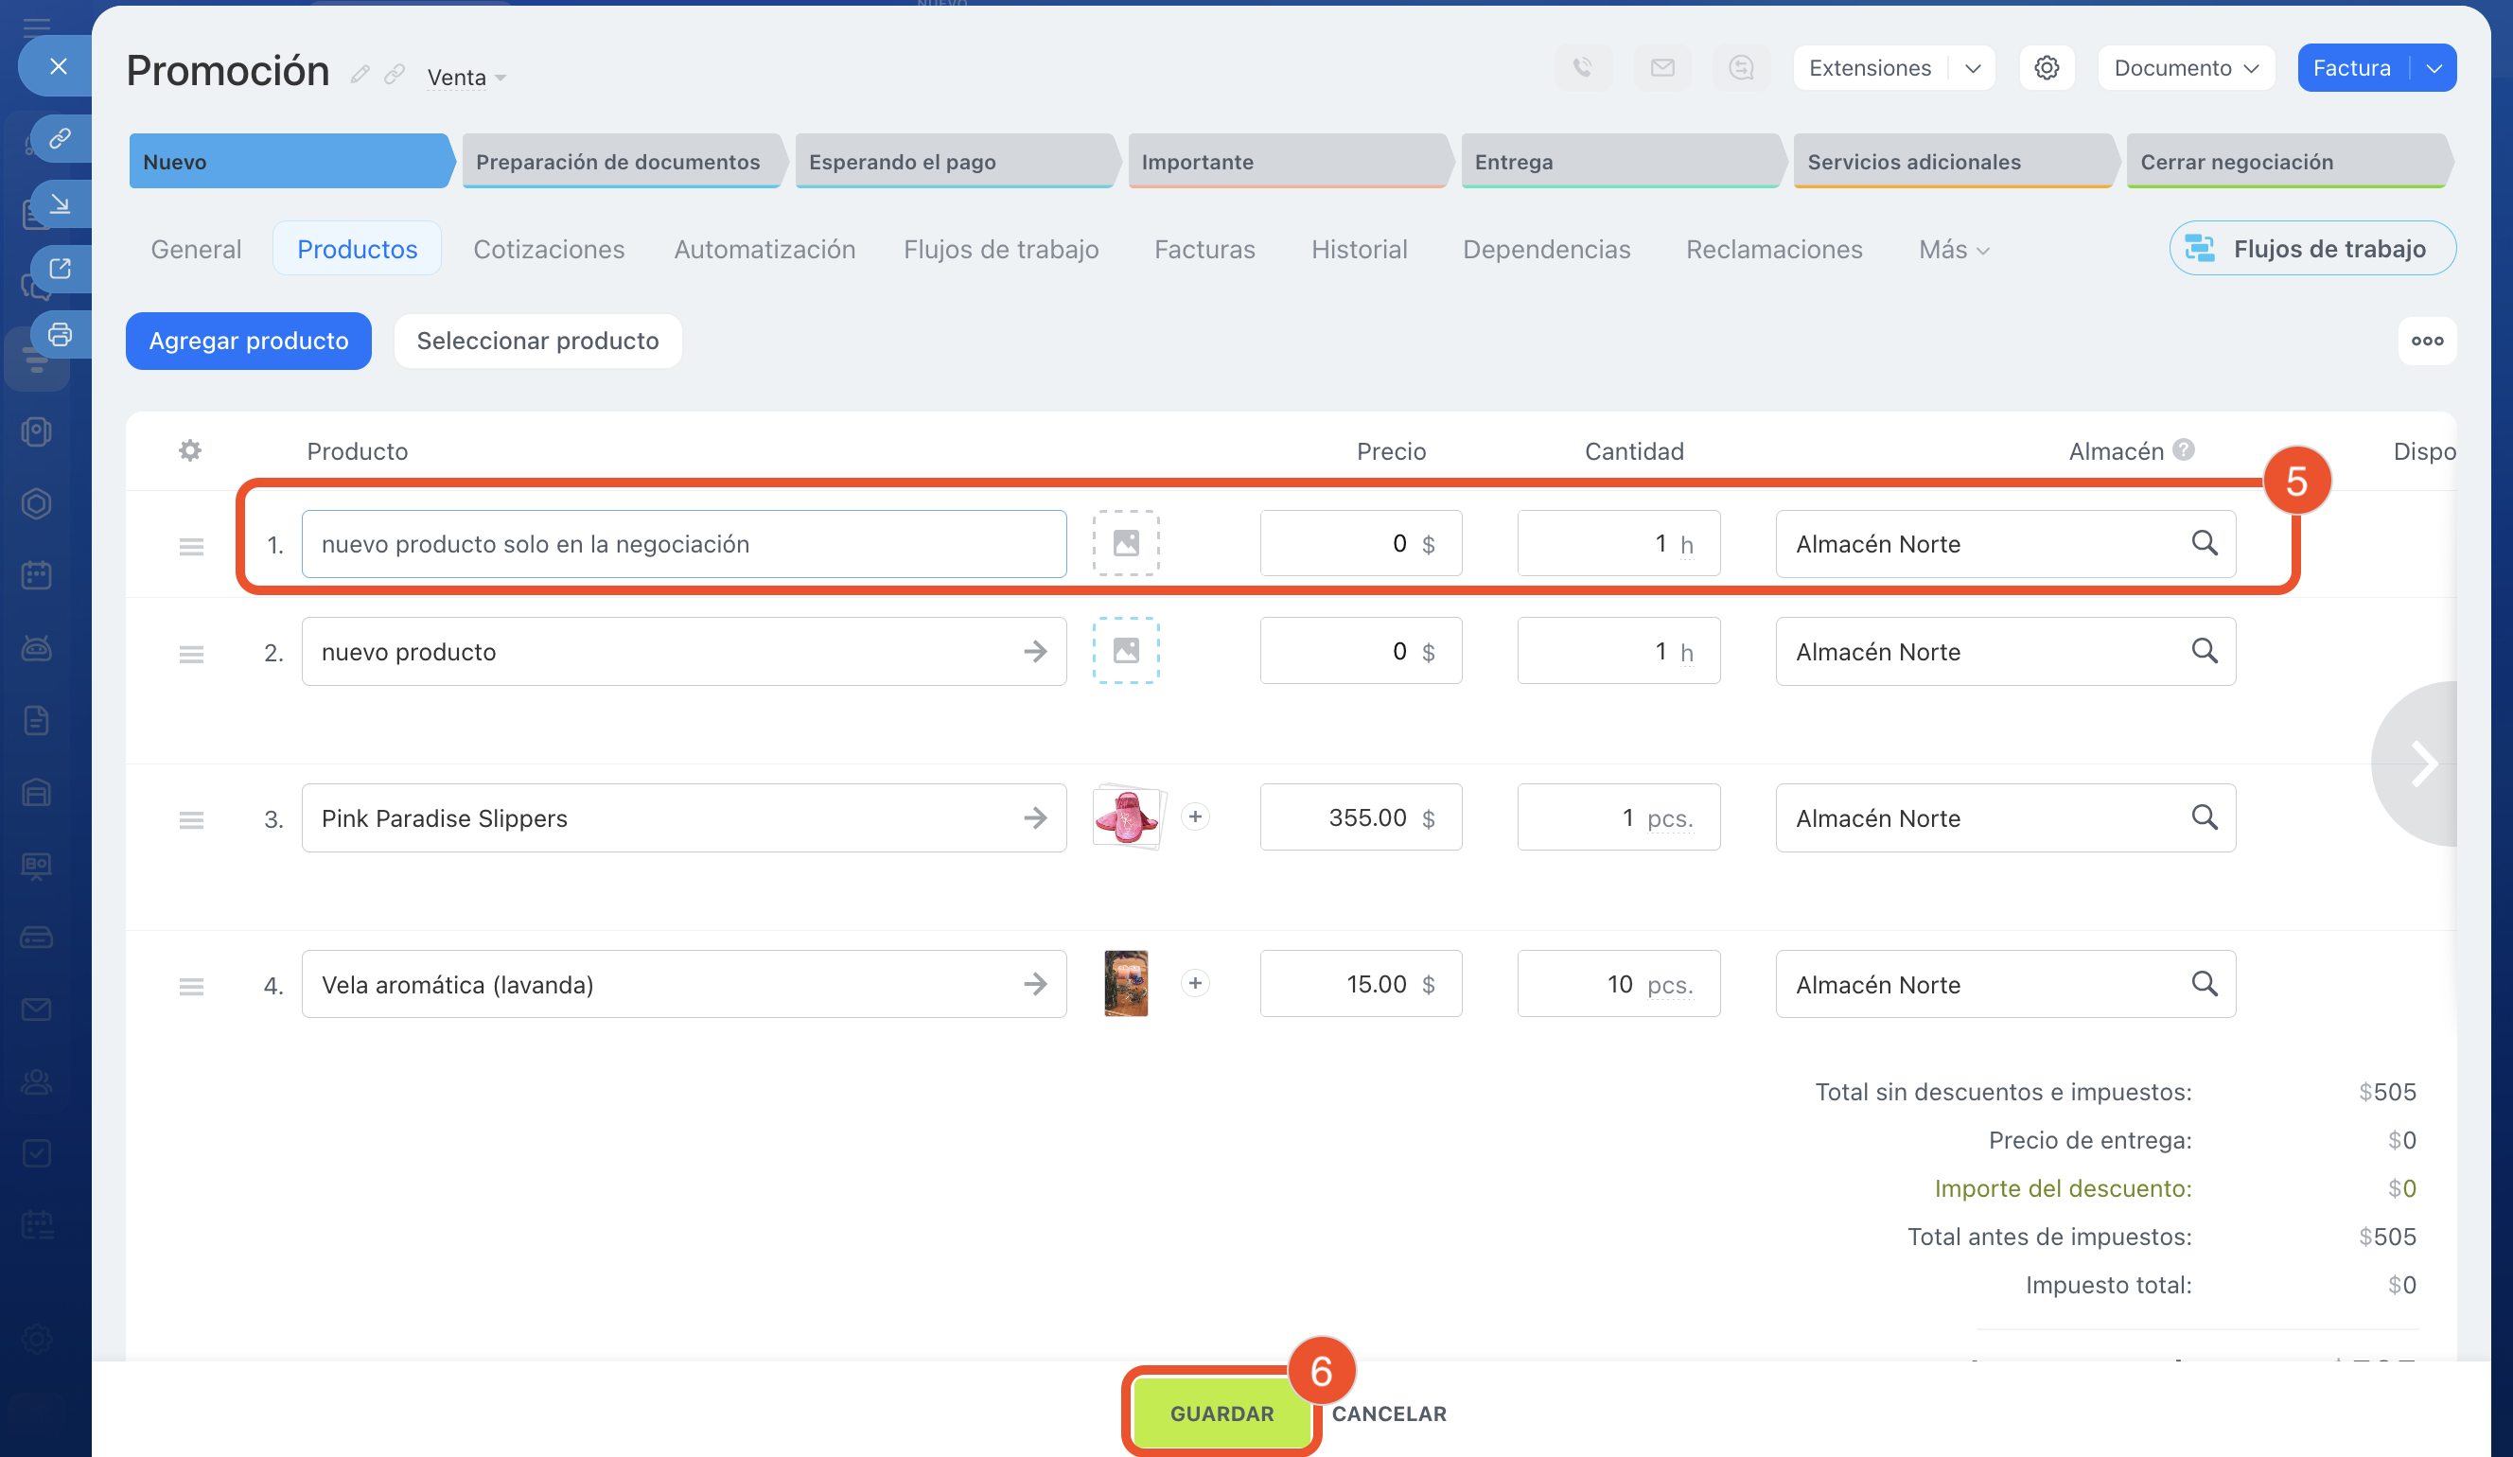Click image placeholder for row 2 nuevo producto

(1126, 651)
